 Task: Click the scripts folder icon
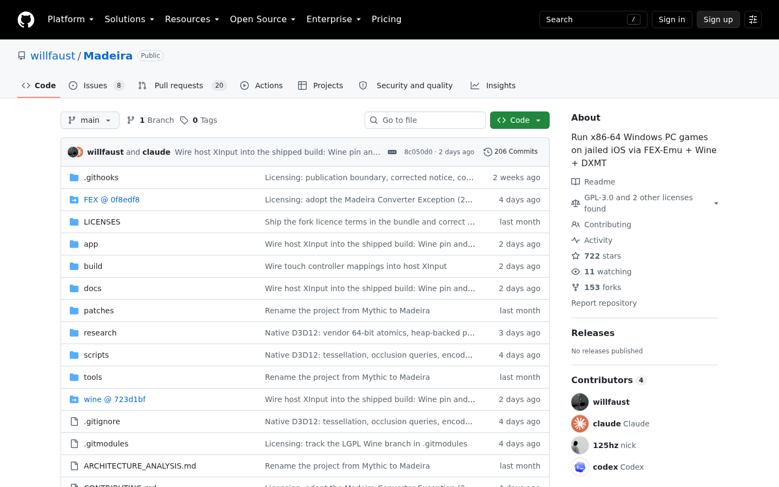tap(74, 355)
